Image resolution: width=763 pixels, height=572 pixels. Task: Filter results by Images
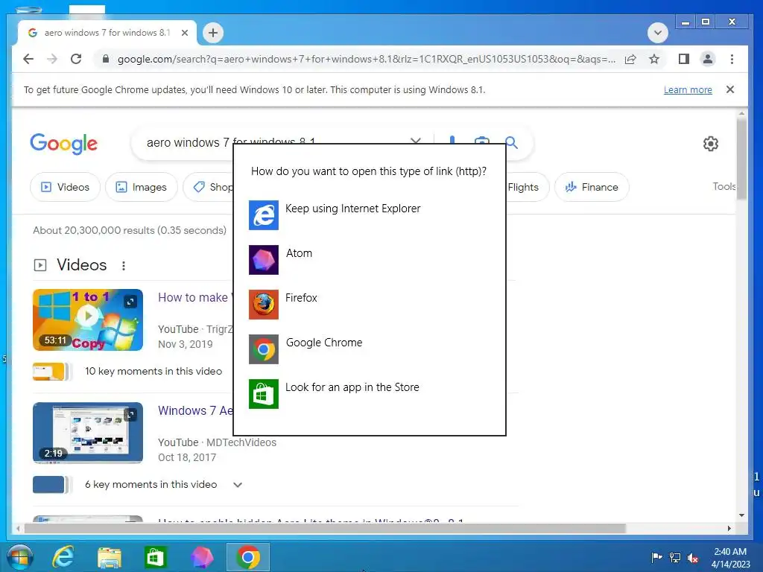tap(141, 187)
